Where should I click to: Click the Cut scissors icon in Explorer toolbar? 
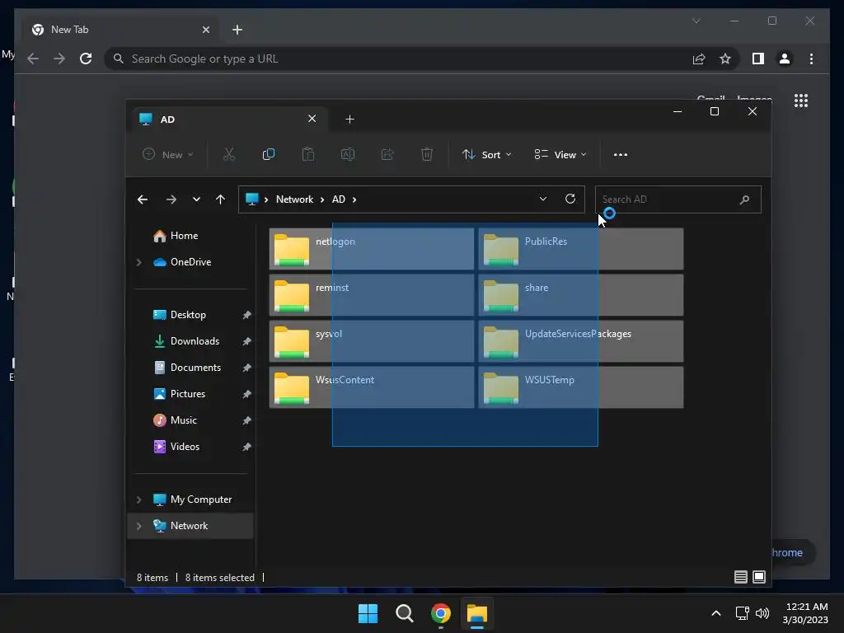coord(229,155)
